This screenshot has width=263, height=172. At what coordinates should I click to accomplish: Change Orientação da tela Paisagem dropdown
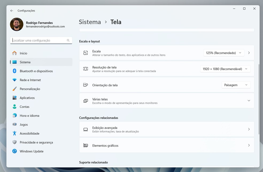[x=236, y=85]
